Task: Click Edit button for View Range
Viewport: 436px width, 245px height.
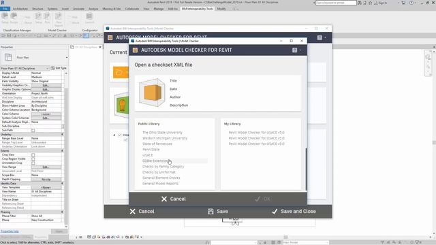Action: tap(46, 167)
